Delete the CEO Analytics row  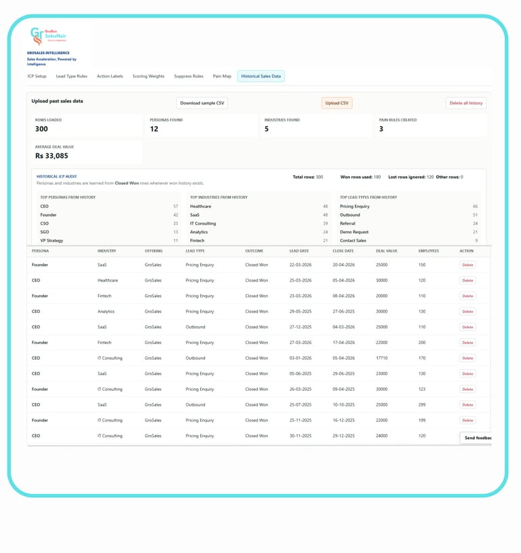[x=468, y=311]
